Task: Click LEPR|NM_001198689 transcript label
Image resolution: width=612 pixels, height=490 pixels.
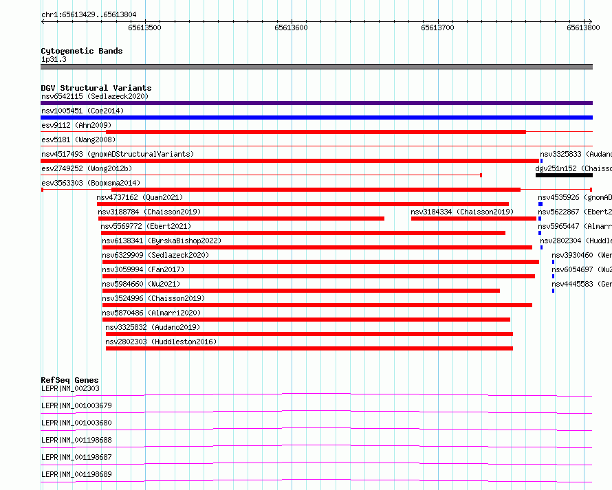Action: click(x=76, y=474)
